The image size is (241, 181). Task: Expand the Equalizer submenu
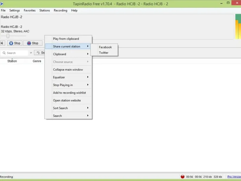point(68,77)
